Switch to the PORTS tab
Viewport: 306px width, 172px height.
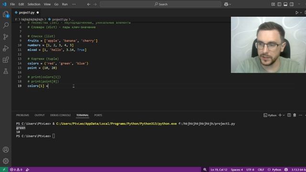98,115
